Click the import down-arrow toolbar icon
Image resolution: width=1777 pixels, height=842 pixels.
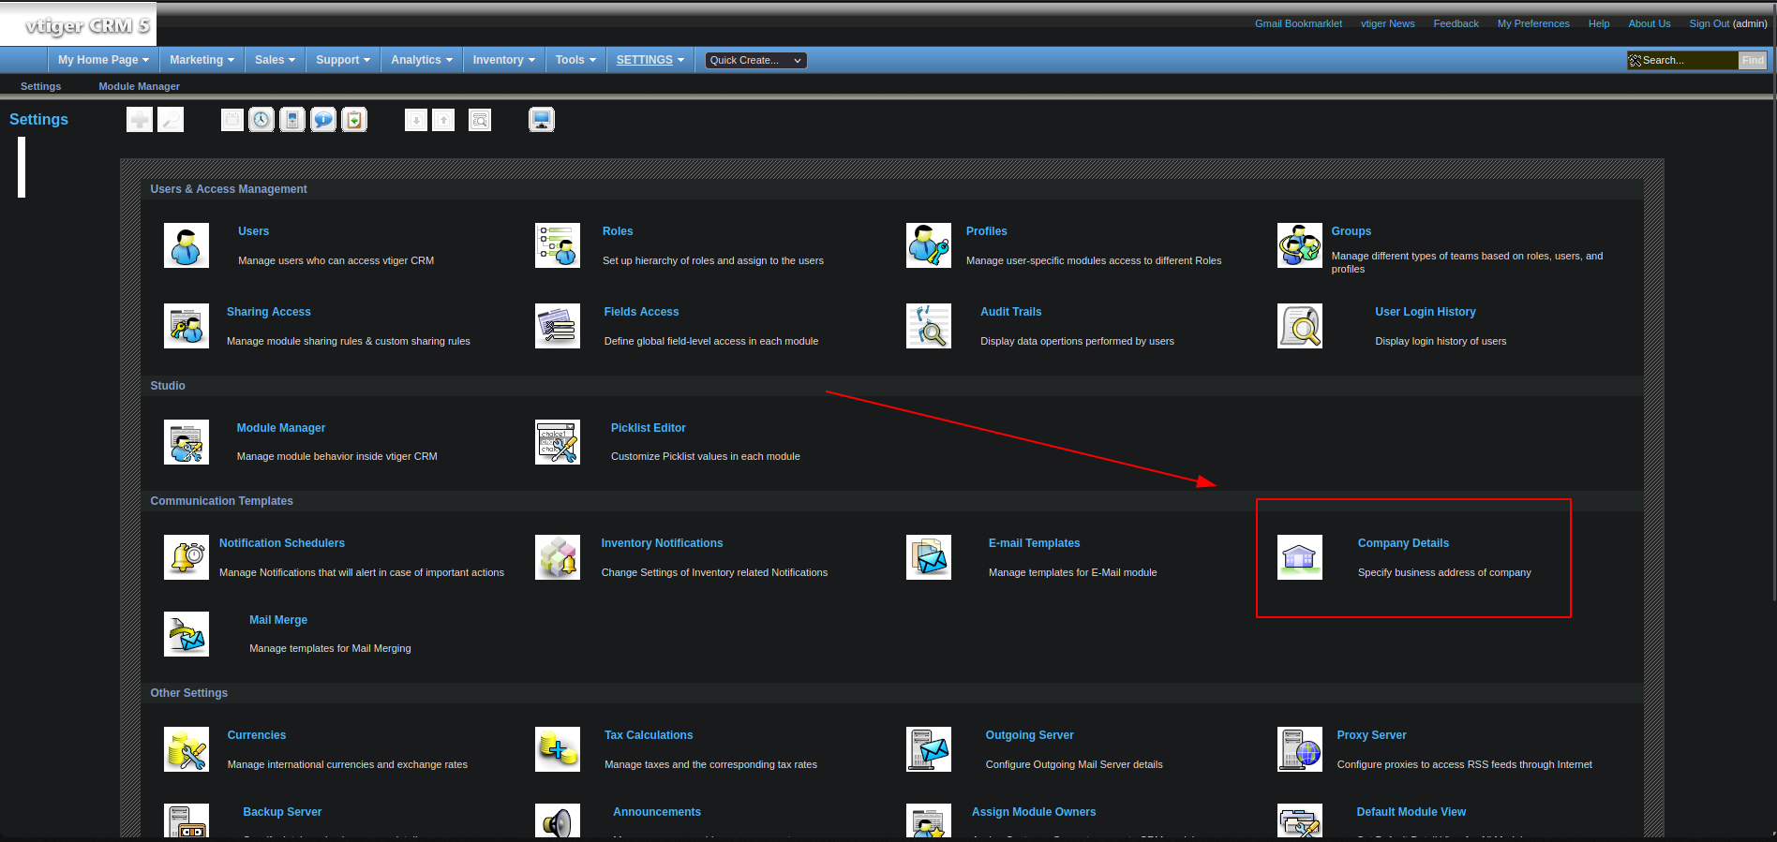coord(416,120)
